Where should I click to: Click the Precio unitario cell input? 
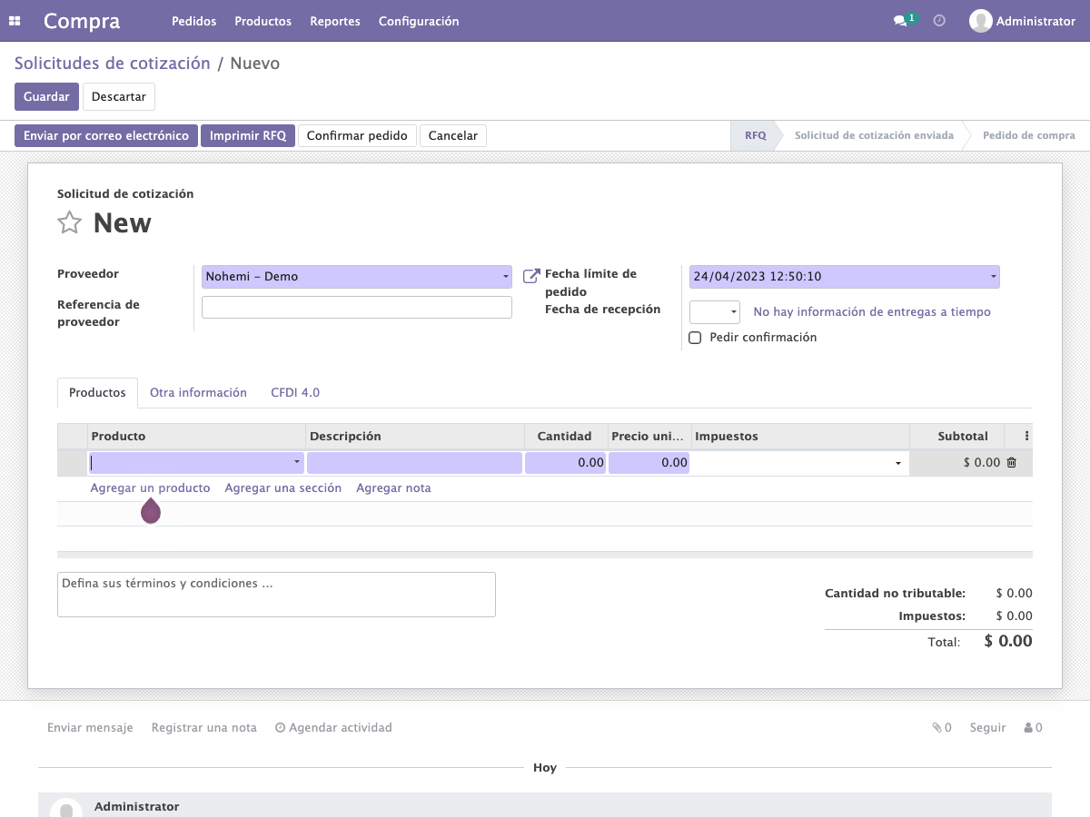point(649,463)
